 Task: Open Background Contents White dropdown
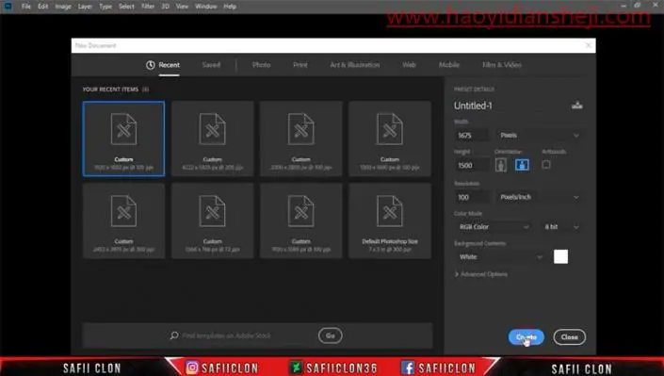pos(500,257)
